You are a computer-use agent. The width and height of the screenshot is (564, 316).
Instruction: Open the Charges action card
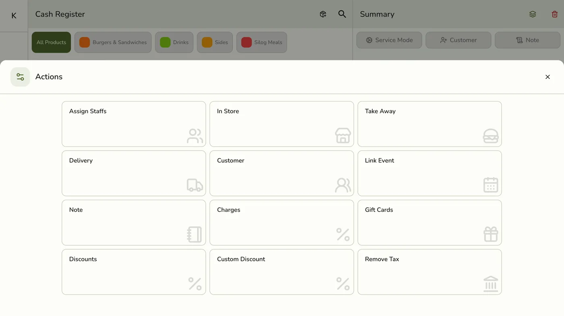(282, 223)
